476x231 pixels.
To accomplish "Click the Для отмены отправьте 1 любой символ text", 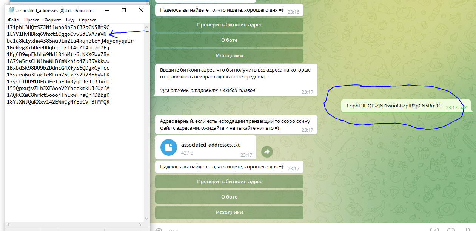I will coord(208,90).
